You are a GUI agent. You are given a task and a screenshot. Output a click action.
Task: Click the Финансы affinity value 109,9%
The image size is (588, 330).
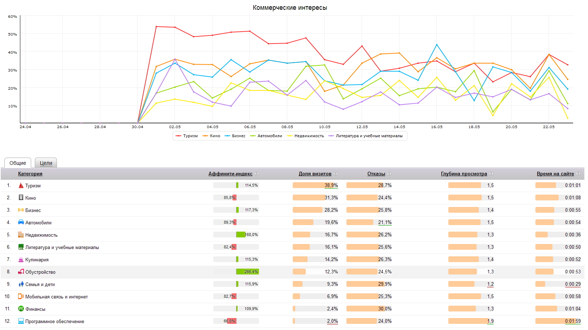[251, 309]
